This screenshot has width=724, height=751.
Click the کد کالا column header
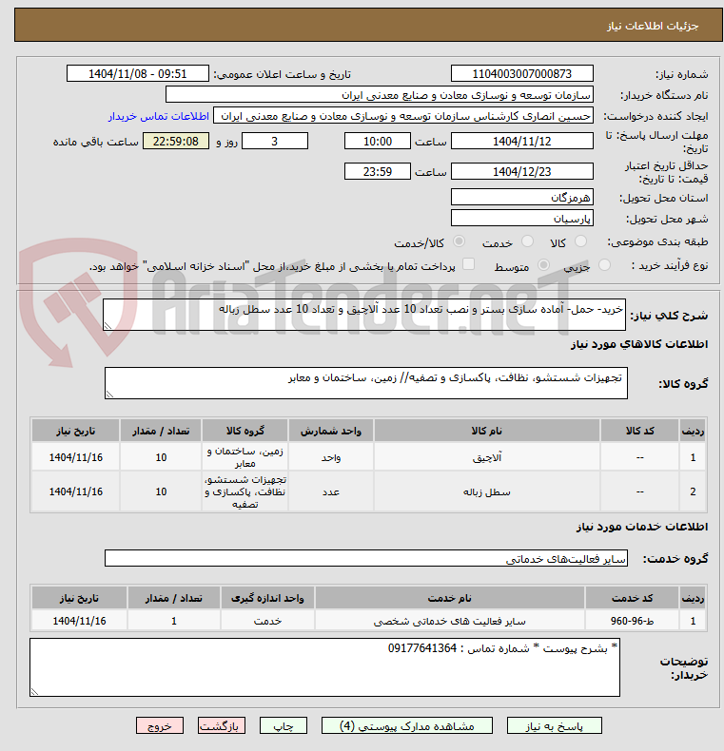[639, 431]
